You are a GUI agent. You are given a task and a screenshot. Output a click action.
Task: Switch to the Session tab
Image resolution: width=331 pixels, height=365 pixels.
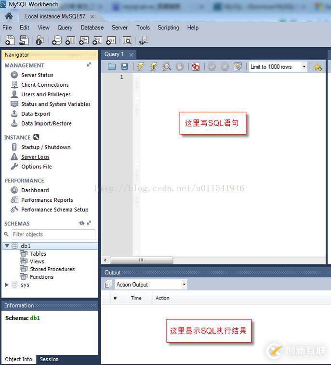click(49, 359)
